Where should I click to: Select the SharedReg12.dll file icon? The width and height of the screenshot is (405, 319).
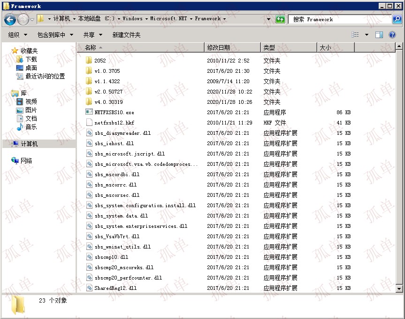(x=89, y=288)
